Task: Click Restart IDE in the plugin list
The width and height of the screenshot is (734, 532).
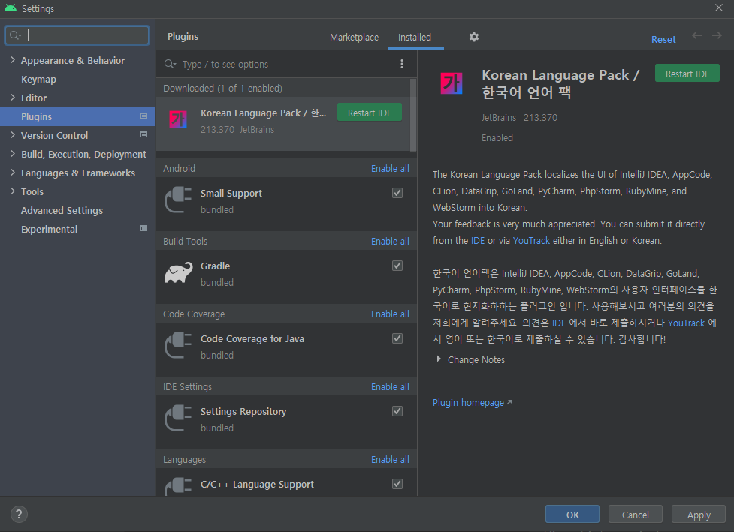Action: point(370,113)
